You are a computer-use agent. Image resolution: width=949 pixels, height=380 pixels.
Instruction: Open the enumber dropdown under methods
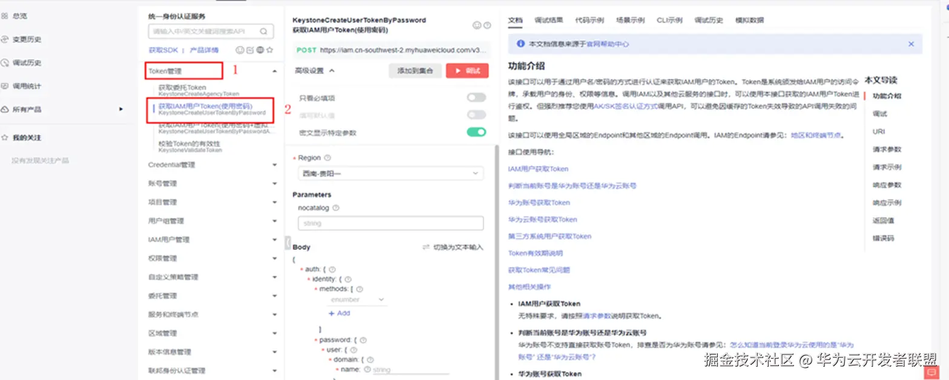click(x=356, y=300)
